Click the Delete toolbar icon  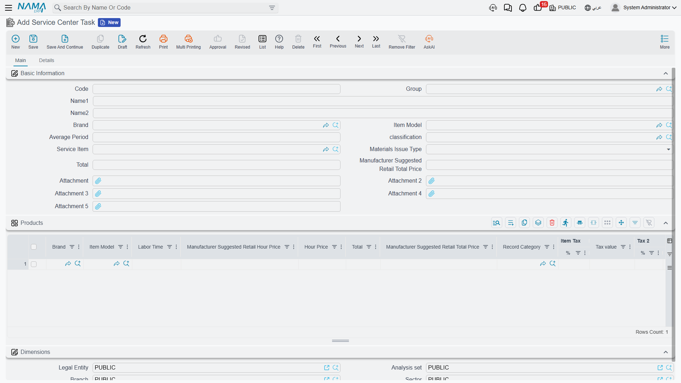click(x=298, y=42)
